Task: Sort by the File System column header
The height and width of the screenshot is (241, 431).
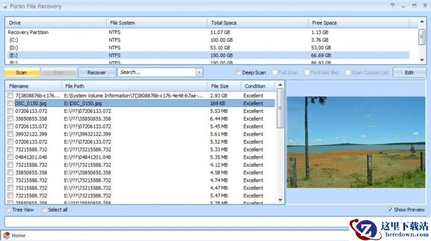Action: [x=156, y=23]
